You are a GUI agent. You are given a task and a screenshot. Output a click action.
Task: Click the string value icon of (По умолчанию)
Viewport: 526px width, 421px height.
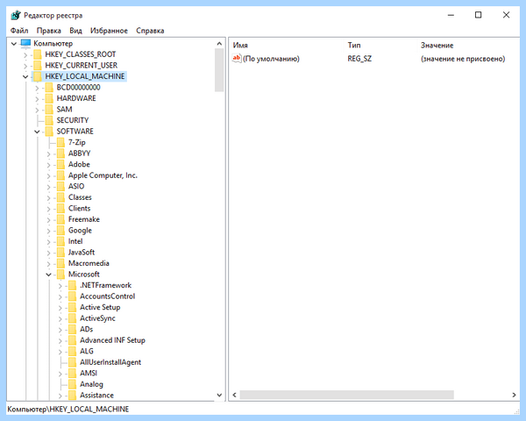(237, 59)
